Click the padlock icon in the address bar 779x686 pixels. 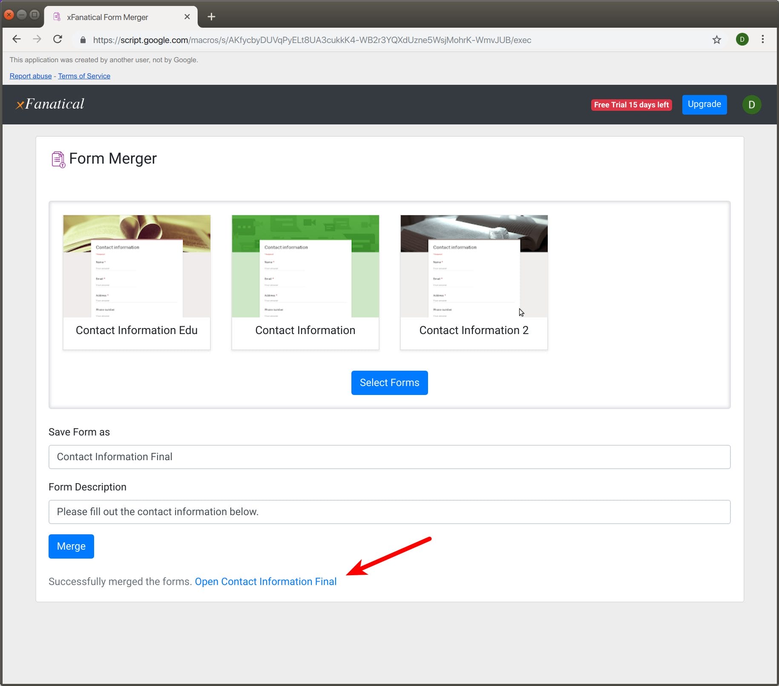pyautogui.click(x=83, y=40)
